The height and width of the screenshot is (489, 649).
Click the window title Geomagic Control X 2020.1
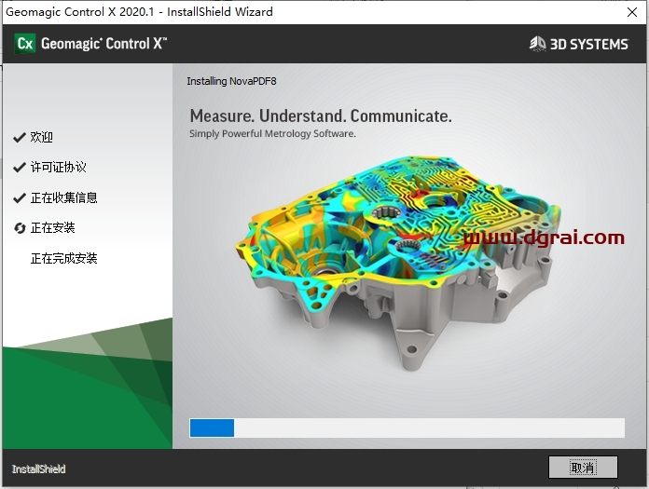point(79,11)
